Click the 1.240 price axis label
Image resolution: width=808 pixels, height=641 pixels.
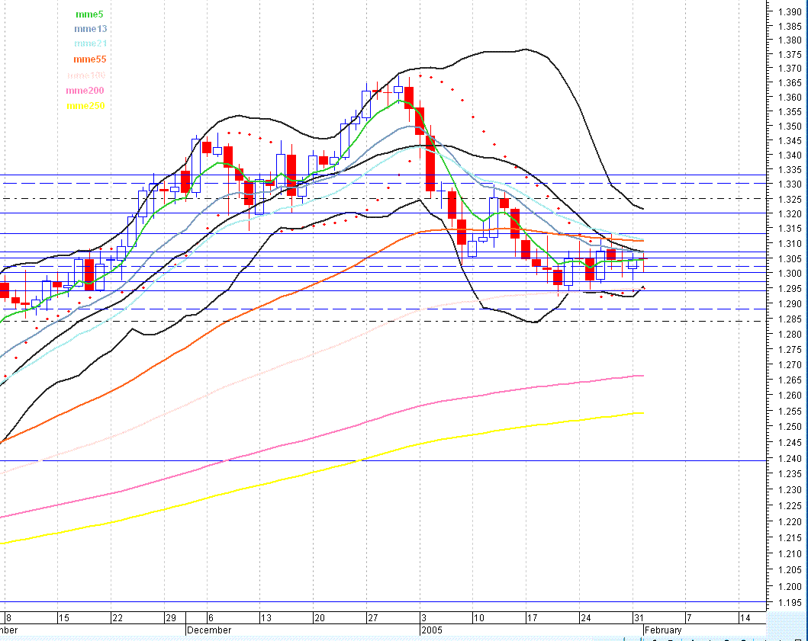790,458
